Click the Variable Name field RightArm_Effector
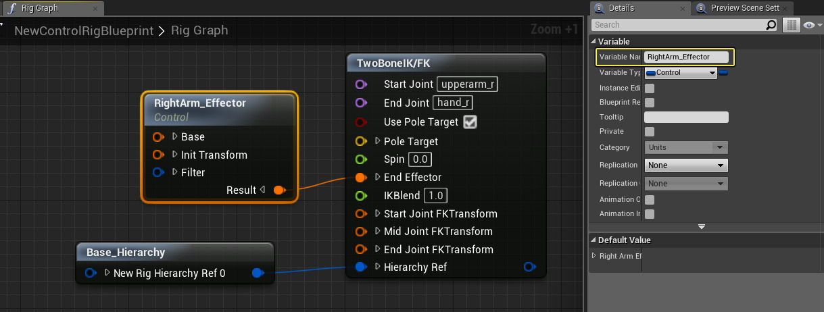This screenshot has width=824, height=312. coord(686,57)
